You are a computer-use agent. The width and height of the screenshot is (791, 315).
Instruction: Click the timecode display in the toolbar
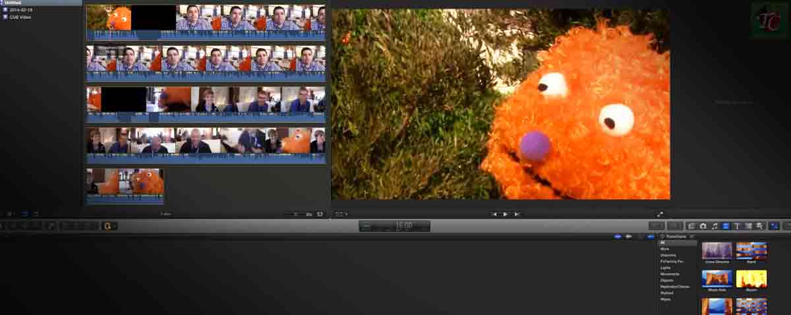(x=394, y=226)
